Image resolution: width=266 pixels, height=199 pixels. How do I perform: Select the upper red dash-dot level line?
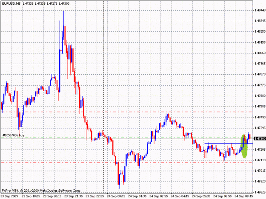(127, 112)
